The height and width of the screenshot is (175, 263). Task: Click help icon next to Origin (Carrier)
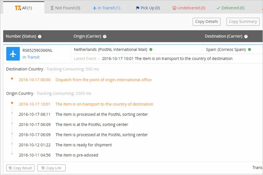pyautogui.click(x=105, y=37)
